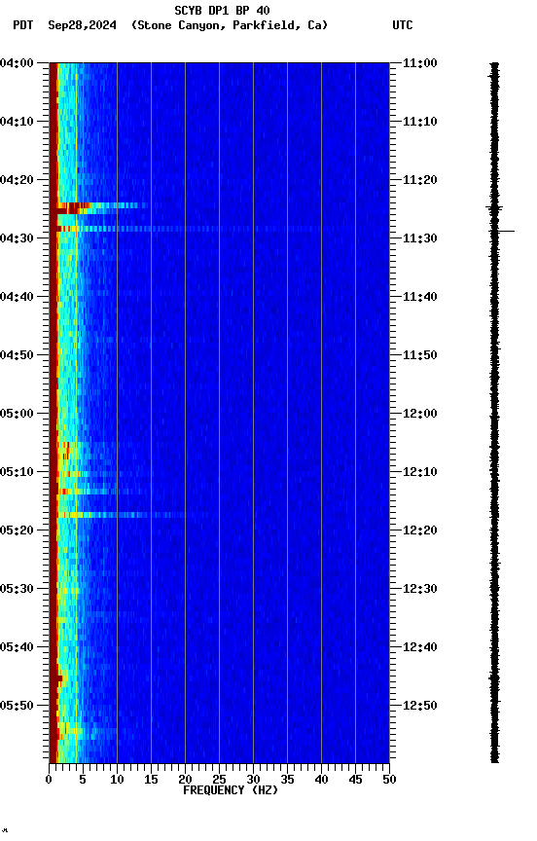
Task: Click the '05:10' PDT time label
Action: [17, 472]
